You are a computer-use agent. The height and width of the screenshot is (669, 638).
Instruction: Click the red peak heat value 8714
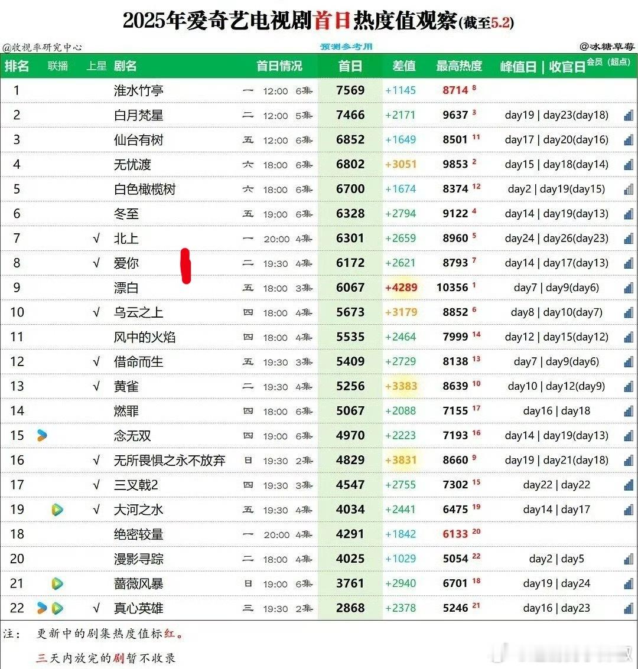point(455,90)
